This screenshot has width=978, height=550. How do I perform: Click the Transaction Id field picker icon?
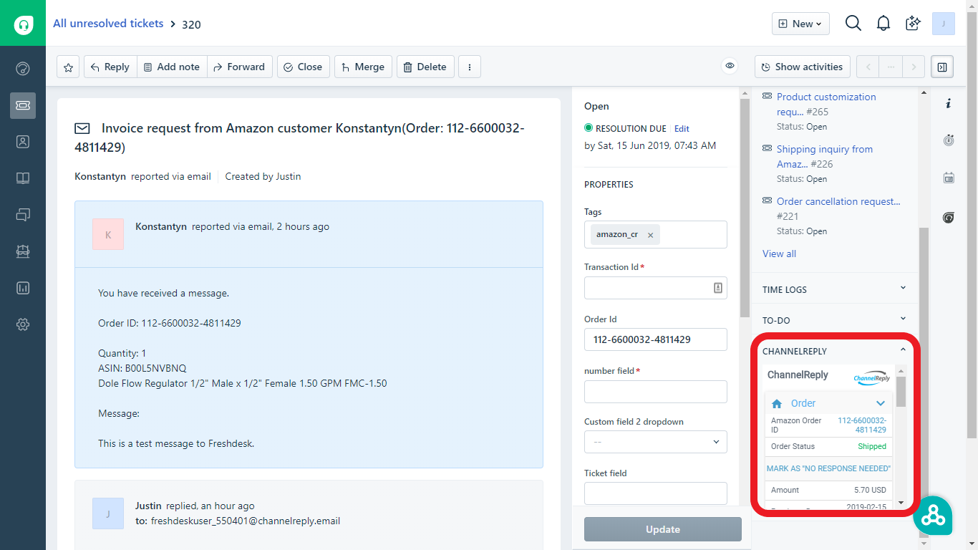[x=717, y=287]
